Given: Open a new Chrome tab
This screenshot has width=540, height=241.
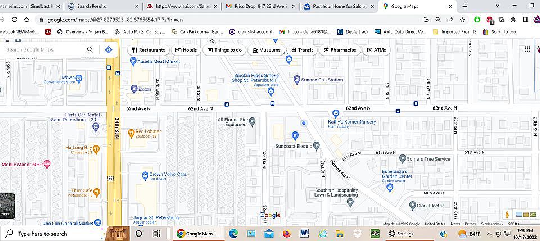Looking at the screenshot, I should pos(465,6).
